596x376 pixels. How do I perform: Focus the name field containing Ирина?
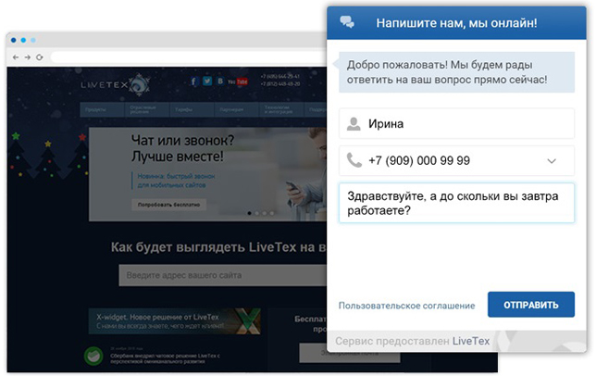click(x=456, y=123)
